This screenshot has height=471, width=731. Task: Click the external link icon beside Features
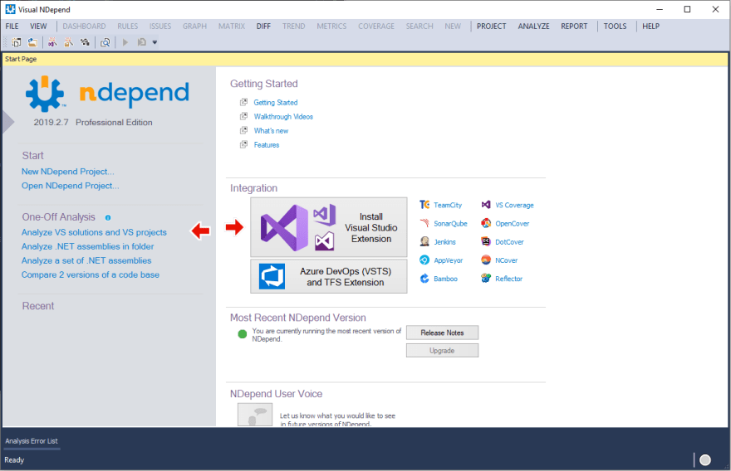pos(243,145)
